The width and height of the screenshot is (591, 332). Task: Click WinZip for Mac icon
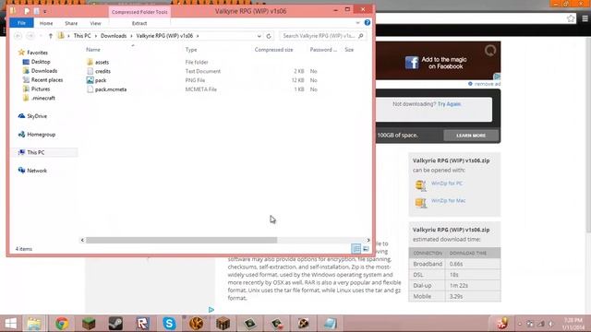click(x=421, y=203)
